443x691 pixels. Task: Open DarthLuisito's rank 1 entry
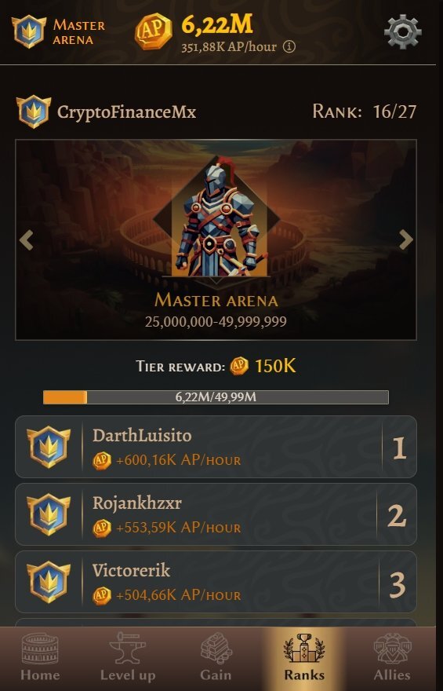coord(216,447)
